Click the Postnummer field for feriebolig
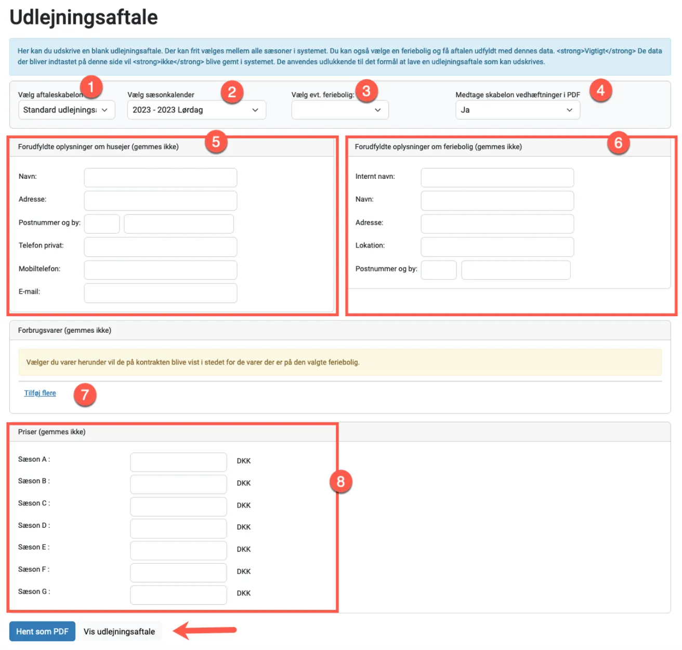 (438, 269)
